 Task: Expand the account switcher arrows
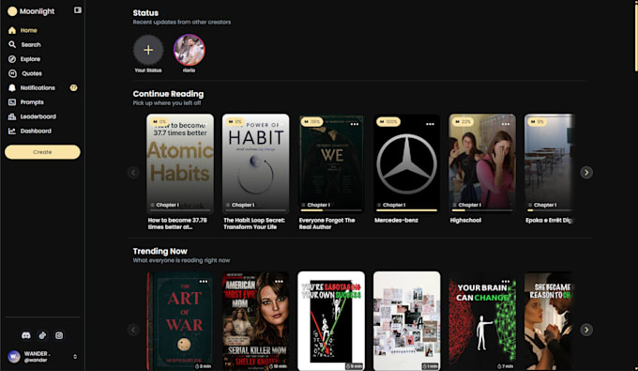tap(75, 357)
